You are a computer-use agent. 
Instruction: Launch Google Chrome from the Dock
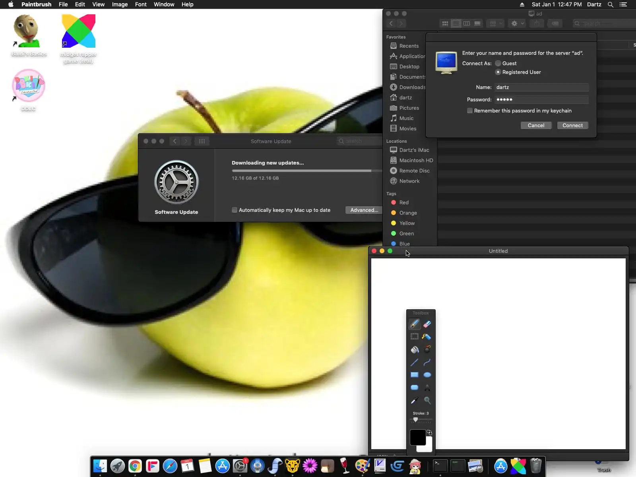(135, 466)
